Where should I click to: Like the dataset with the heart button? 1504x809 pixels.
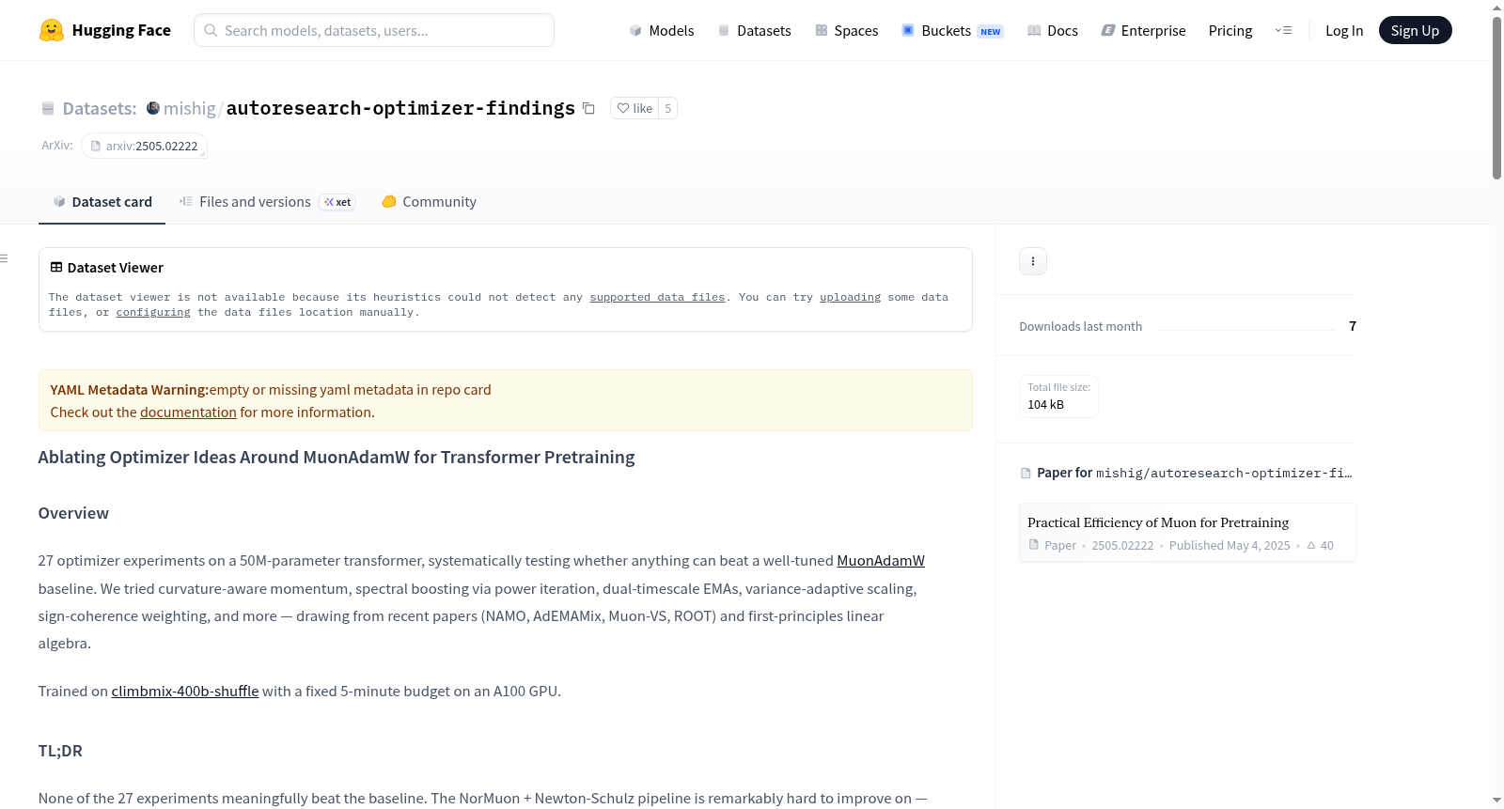click(634, 108)
